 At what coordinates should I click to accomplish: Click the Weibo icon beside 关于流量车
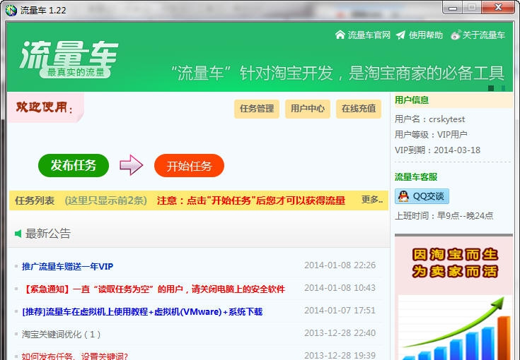(x=456, y=35)
